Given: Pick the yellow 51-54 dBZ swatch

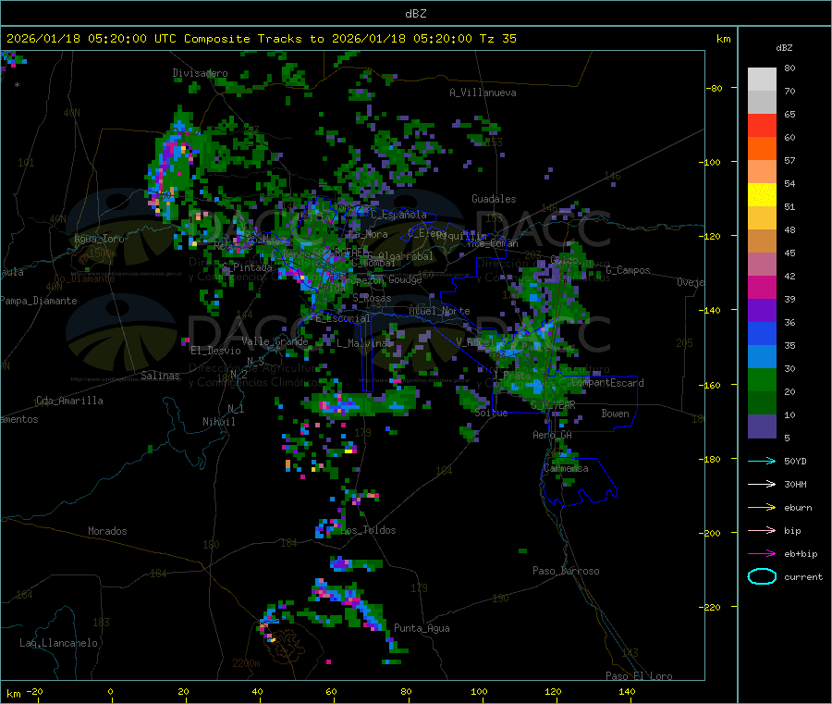Looking at the screenshot, I should (x=762, y=195).
